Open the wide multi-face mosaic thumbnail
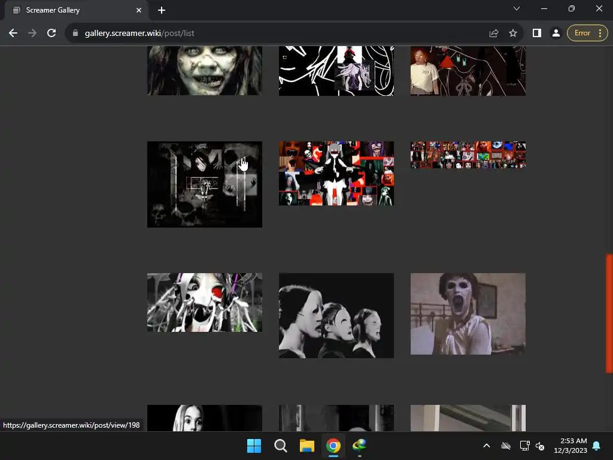This screenshot has width=613, height=460. pos(468,155)
